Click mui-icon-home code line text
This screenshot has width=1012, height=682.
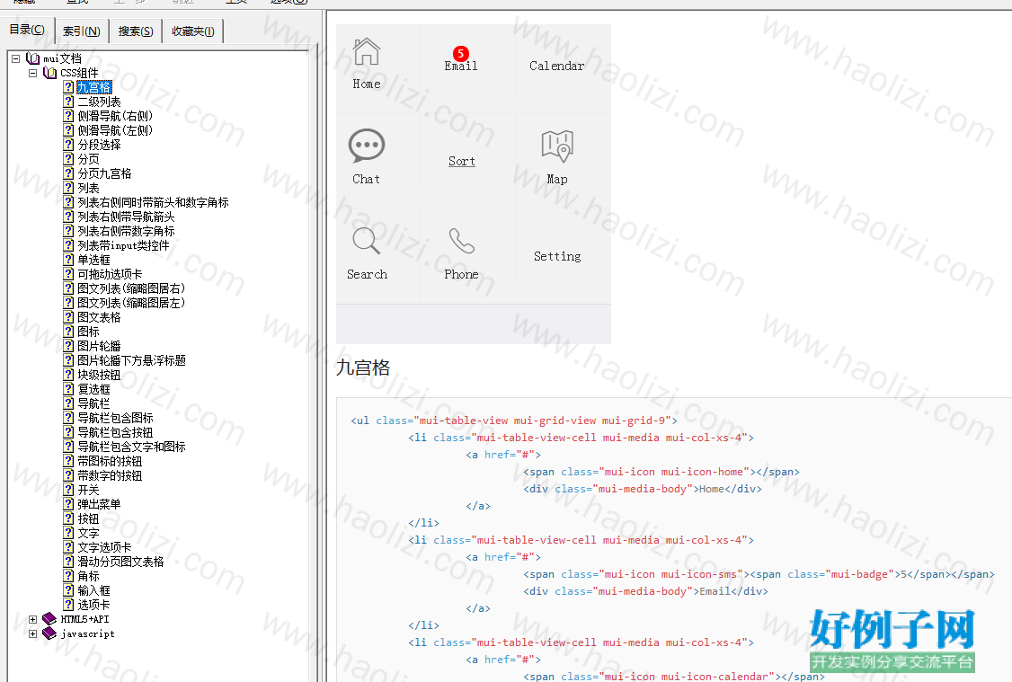[661, 472]
